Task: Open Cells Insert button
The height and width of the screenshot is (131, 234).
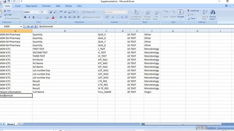Action: tap(165, 15)
